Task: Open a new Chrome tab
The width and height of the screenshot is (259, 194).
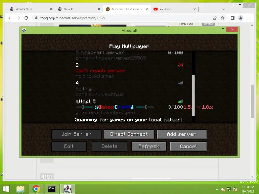Action: (x=204, y=9)
